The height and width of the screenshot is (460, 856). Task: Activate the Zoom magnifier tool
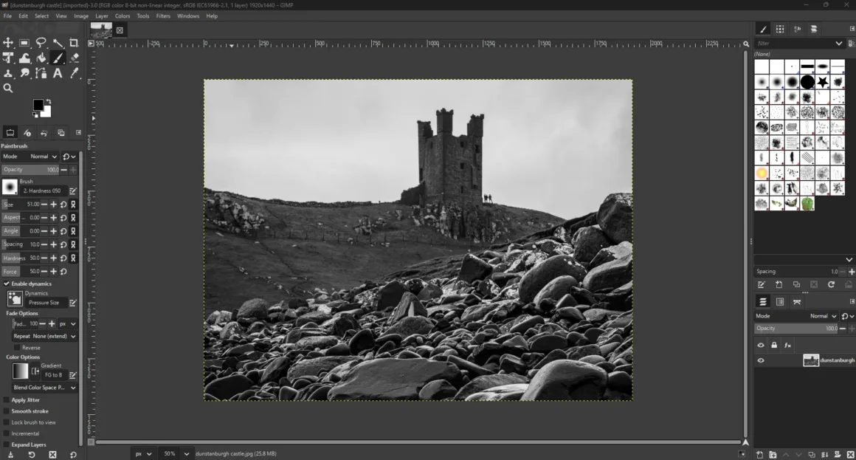pyautogui.click(x=8, y=88)
